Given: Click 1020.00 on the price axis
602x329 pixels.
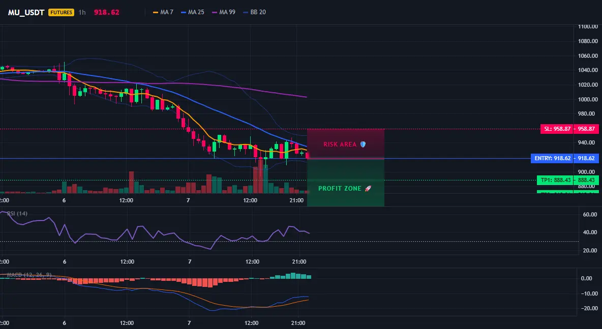Looking at the screenshot, I should [588, 85].
